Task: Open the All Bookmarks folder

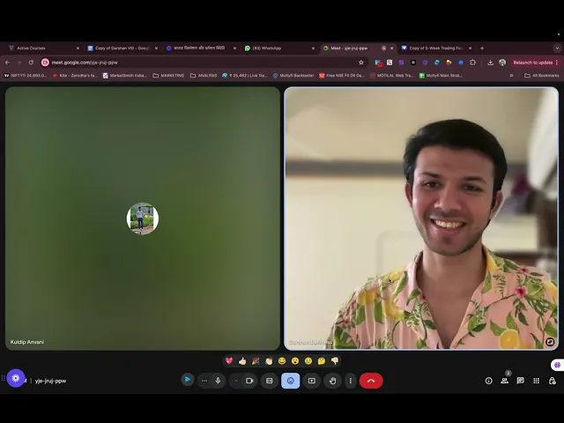Action: (x=542, y=76)
